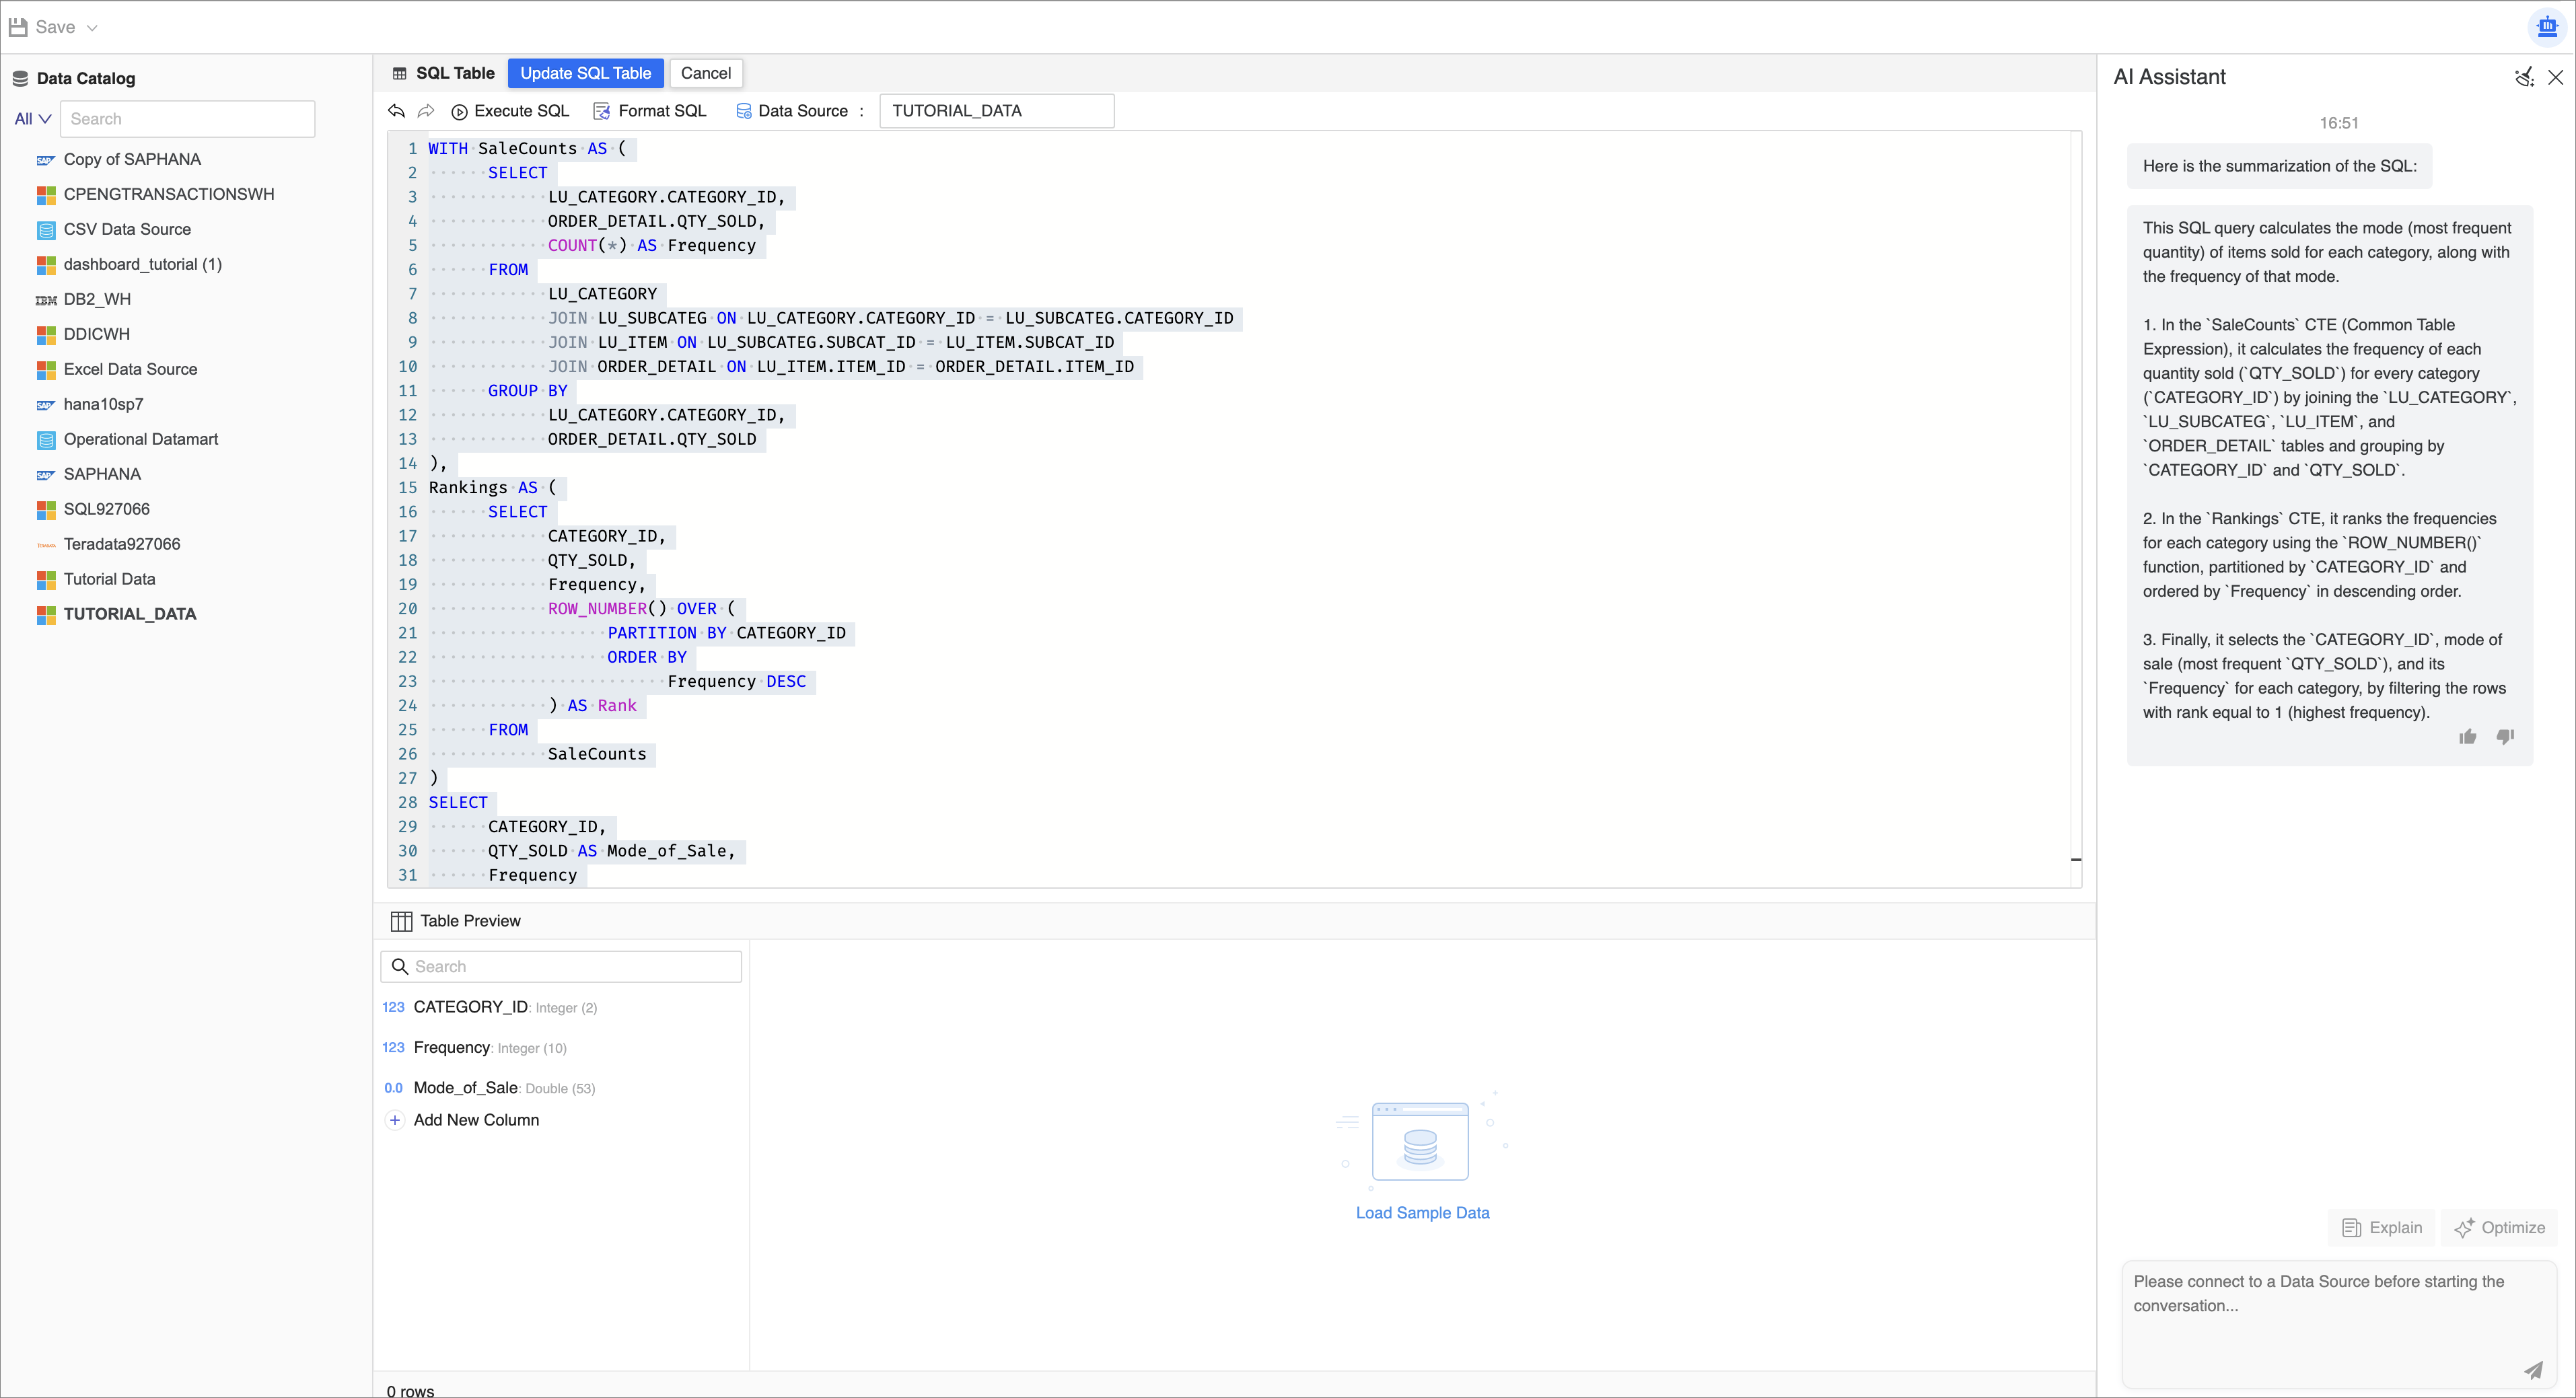Click the Update SQL Table button
The image size is (2576, 1398).
(585, 73)
